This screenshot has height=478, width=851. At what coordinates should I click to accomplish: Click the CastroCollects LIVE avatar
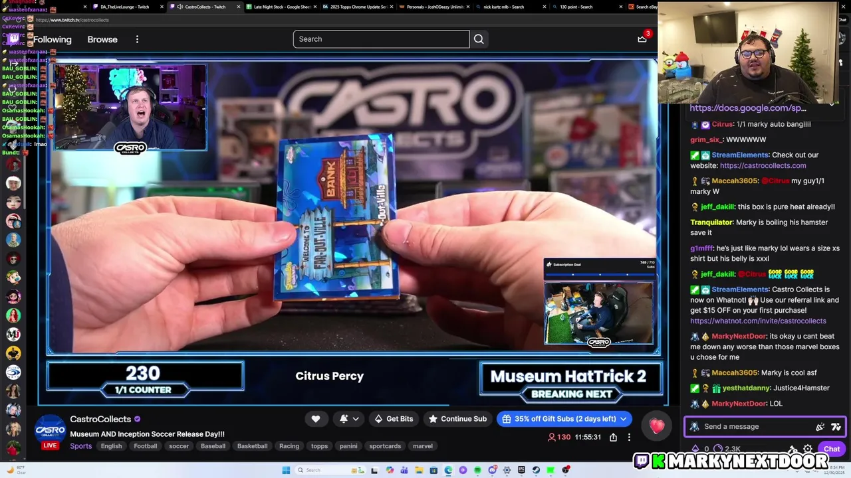coord(50,432)
